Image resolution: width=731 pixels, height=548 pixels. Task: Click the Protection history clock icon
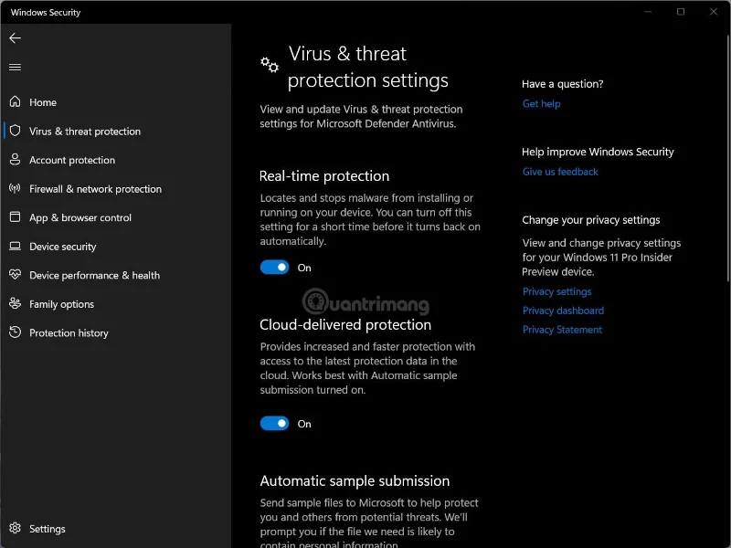point(15,332)
